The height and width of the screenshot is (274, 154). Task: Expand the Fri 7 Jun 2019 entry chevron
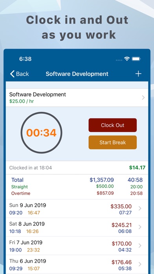140,246
